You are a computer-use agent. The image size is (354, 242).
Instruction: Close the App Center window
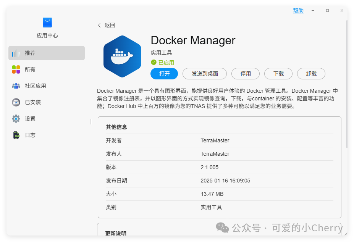point(342,11)
